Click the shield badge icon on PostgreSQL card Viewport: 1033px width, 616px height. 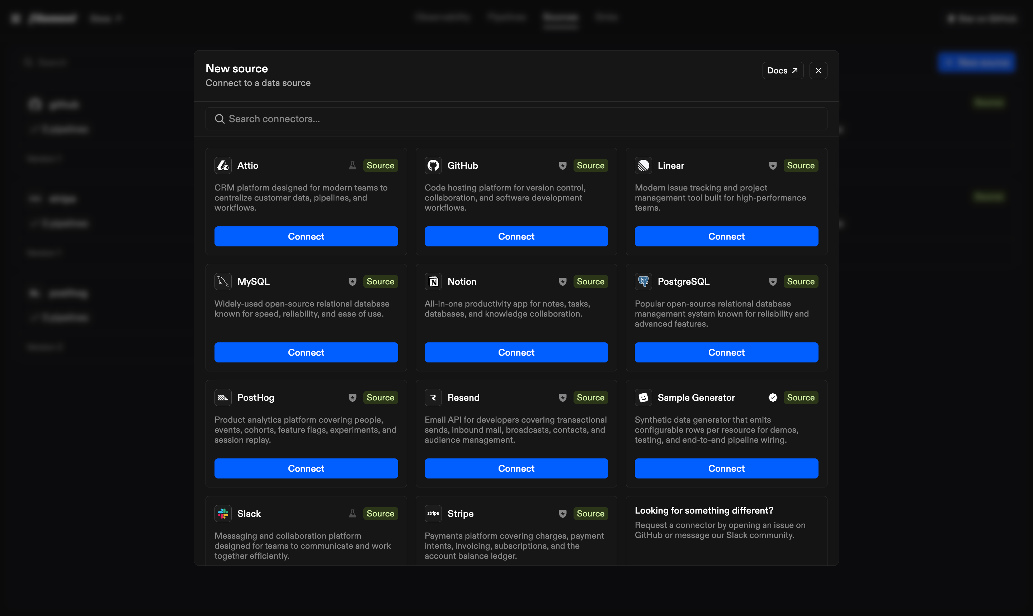[x=773, y=282]
